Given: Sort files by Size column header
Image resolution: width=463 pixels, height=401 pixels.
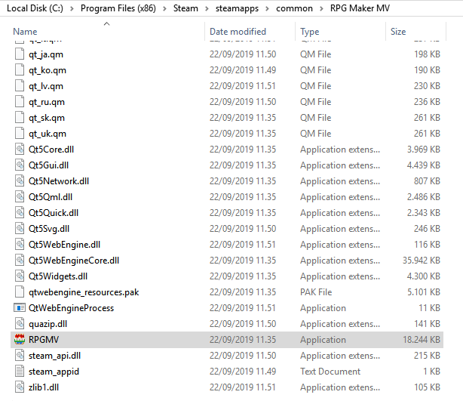Looking at the screenshot, I should 398,32.
